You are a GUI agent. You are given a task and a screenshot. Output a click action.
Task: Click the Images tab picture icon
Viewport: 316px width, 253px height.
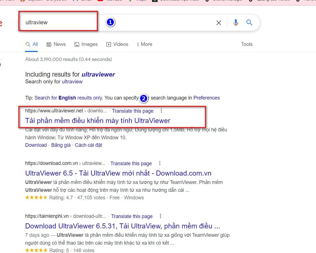click(77, 44)
